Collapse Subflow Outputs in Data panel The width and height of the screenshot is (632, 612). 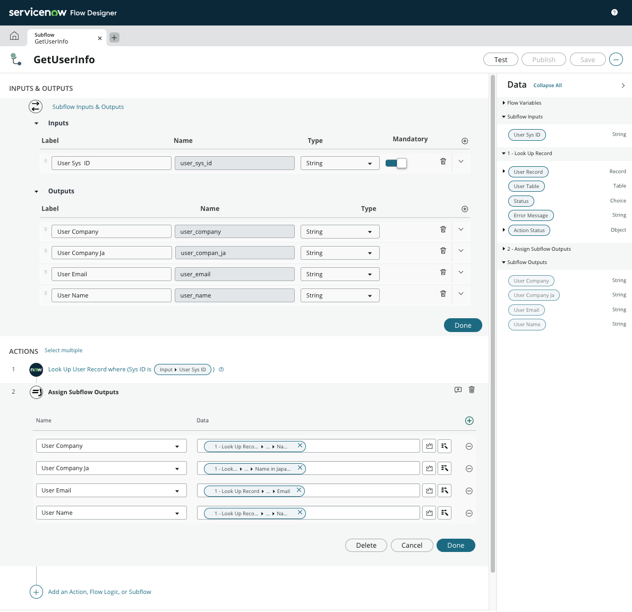pyautogui.click(x=504, y=262)
